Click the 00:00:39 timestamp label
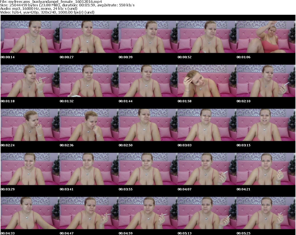 click(125, 57)
